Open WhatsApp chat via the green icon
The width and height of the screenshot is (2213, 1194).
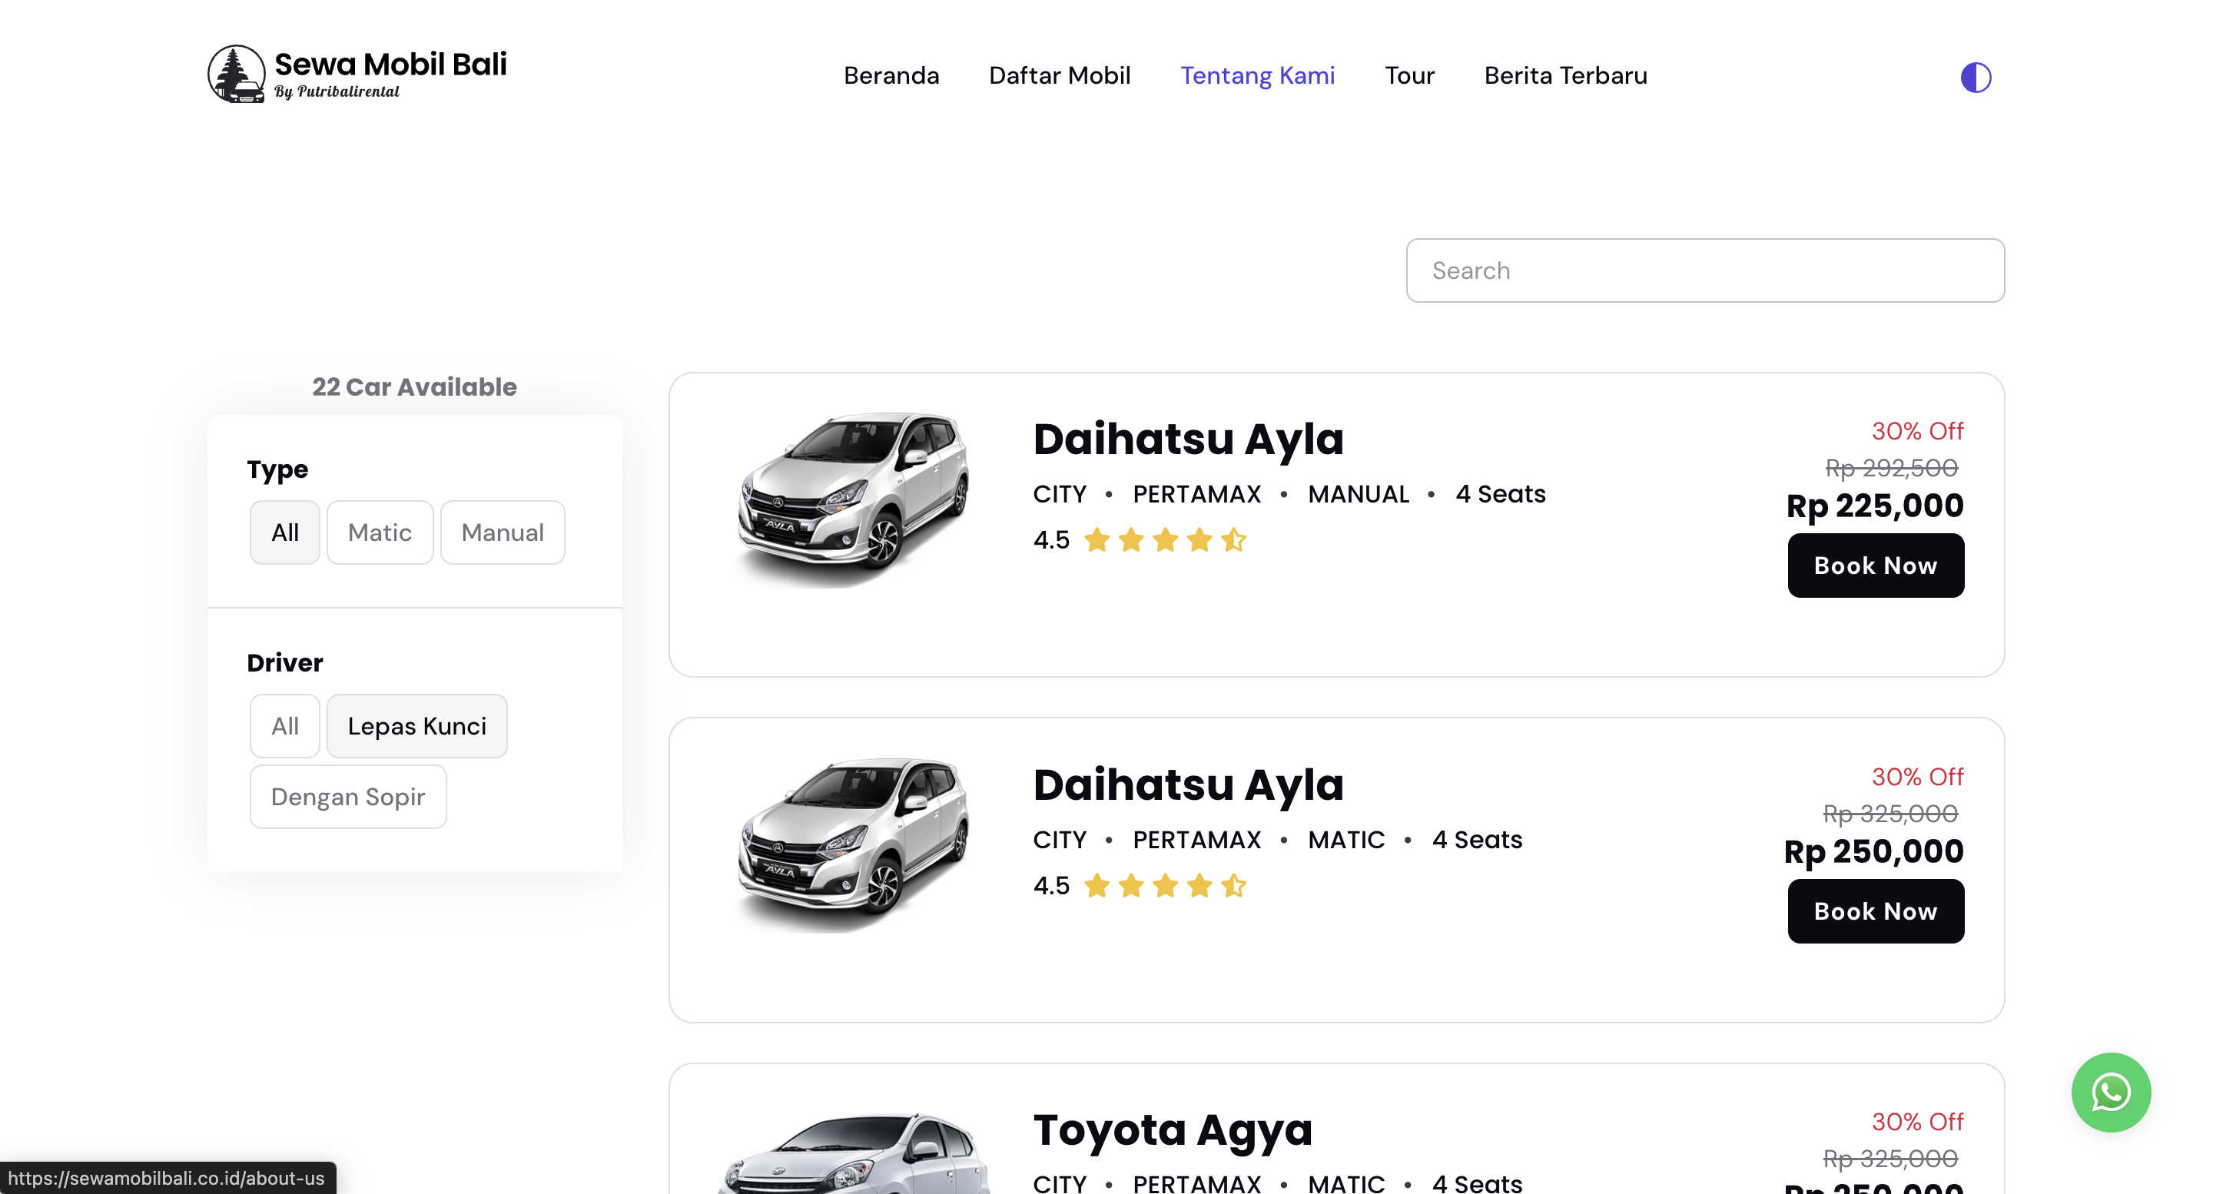pyautogui.click(x=2112, y=1092)
